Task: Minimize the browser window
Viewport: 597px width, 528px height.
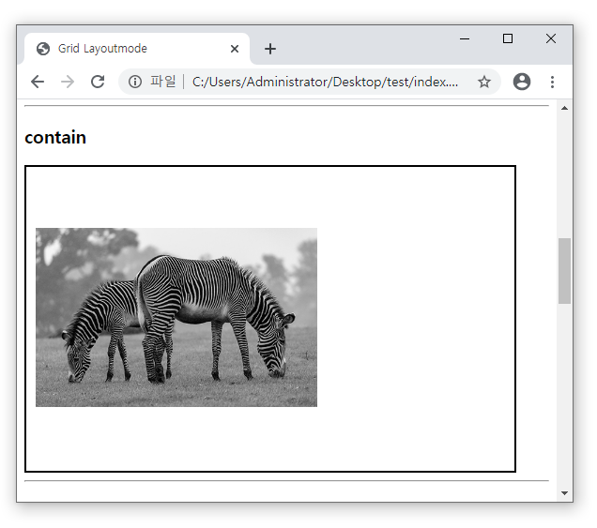Action: pos(465,38)
